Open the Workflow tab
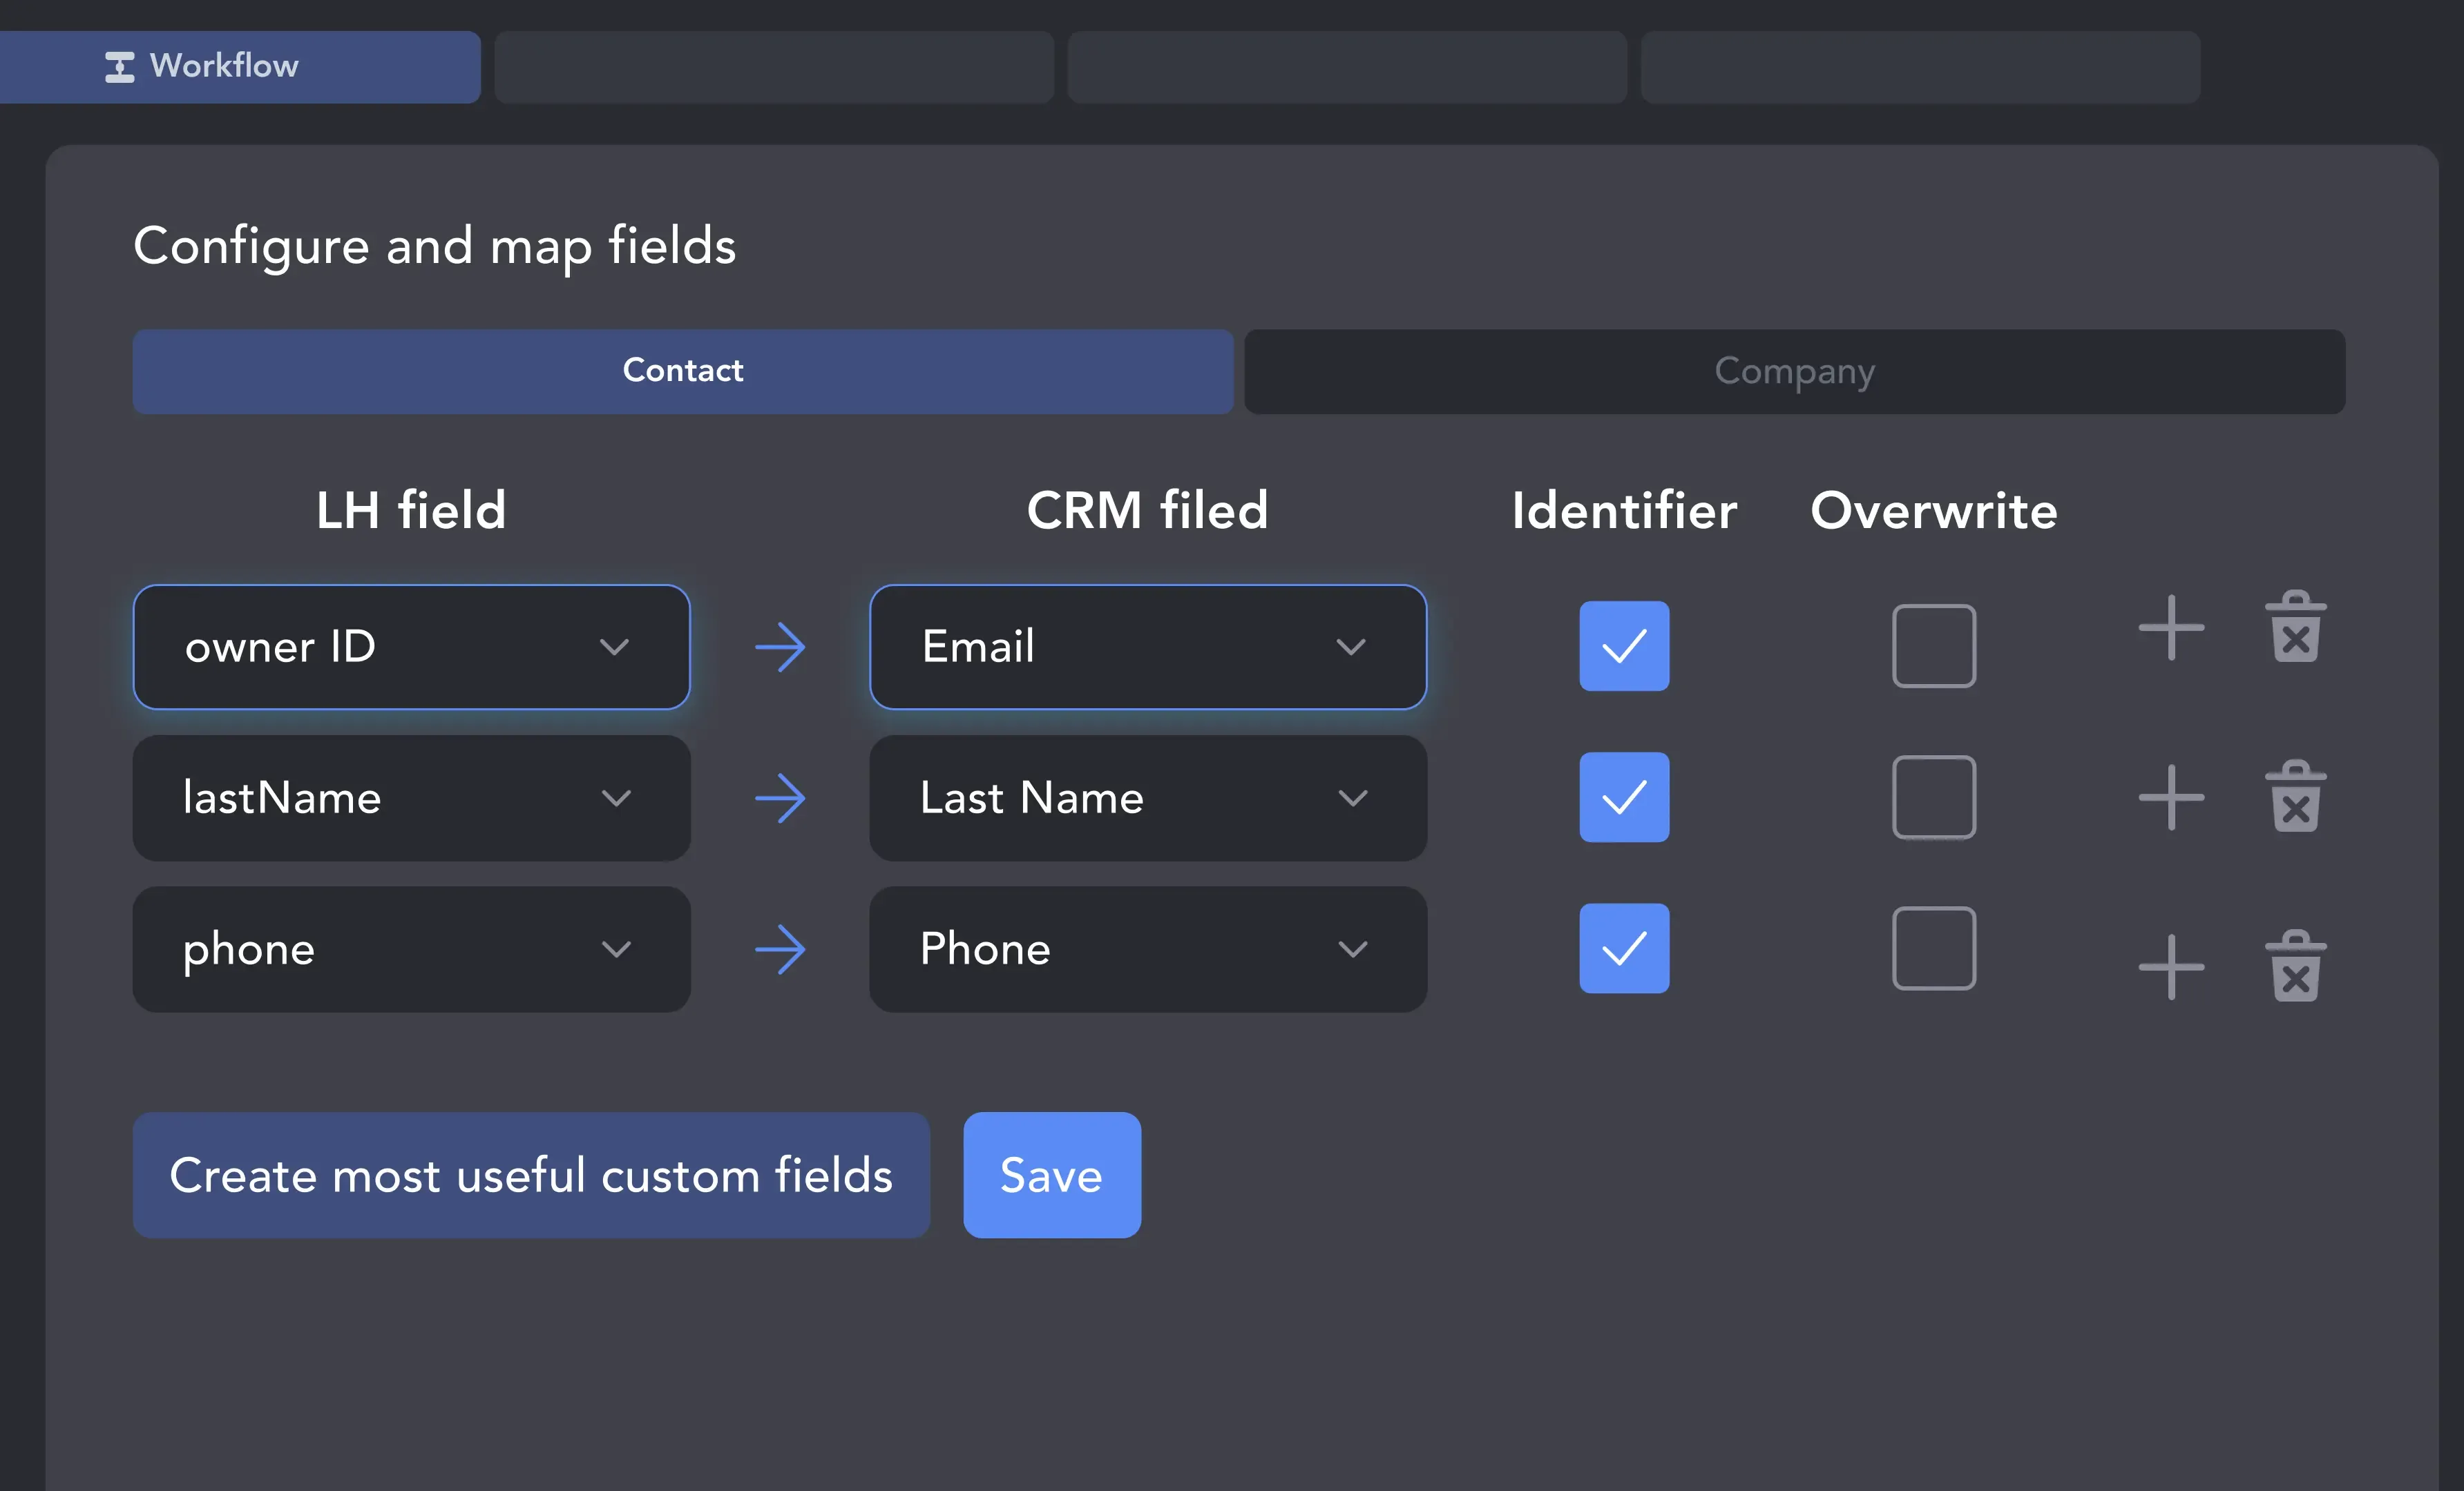The width and height of the screenshot is (2464, 1491). click(x=240, y=66)
